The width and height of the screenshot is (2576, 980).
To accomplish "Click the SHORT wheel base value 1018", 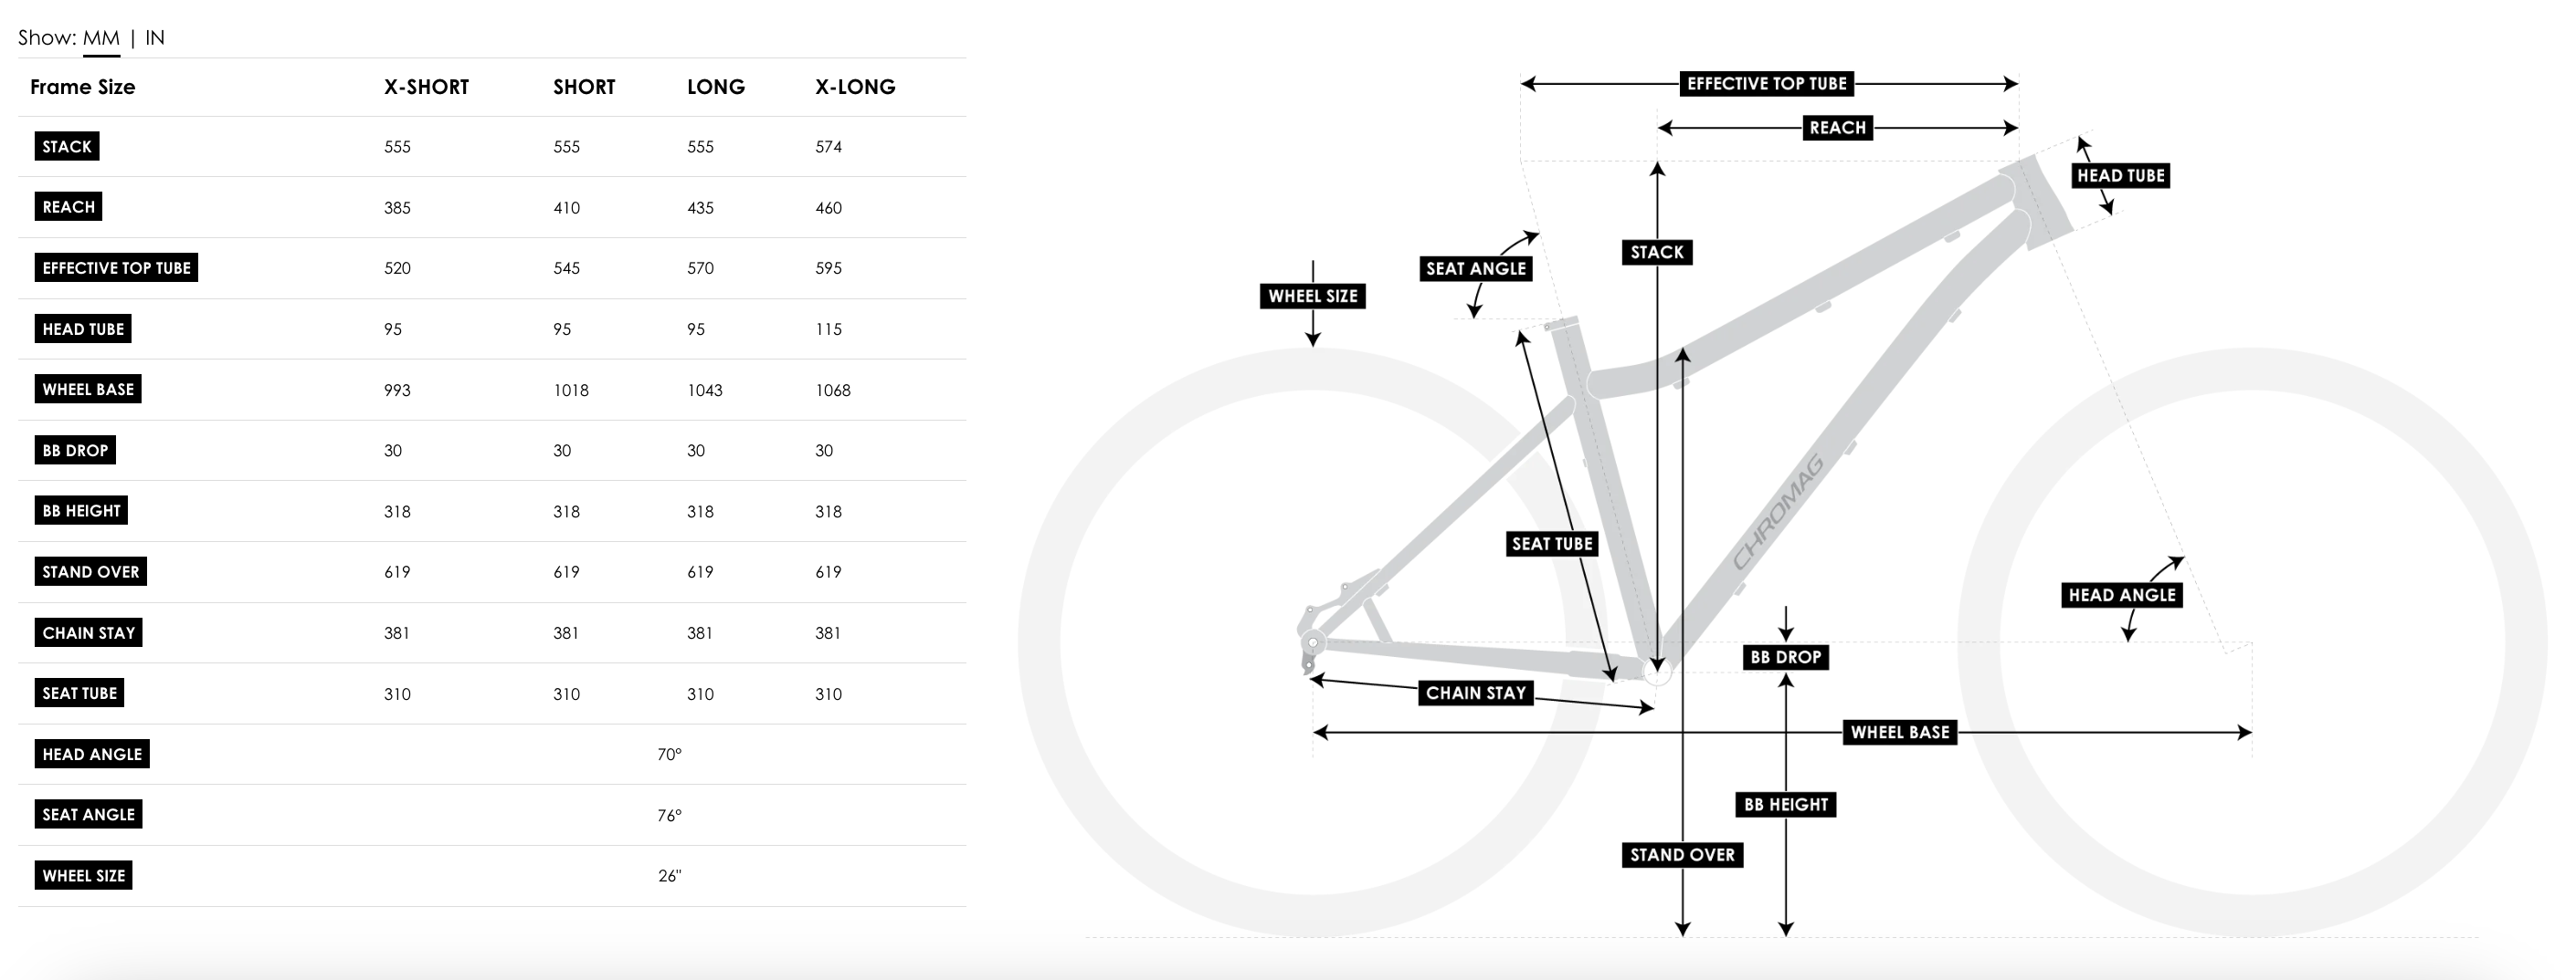I will (x=571, y=391).
